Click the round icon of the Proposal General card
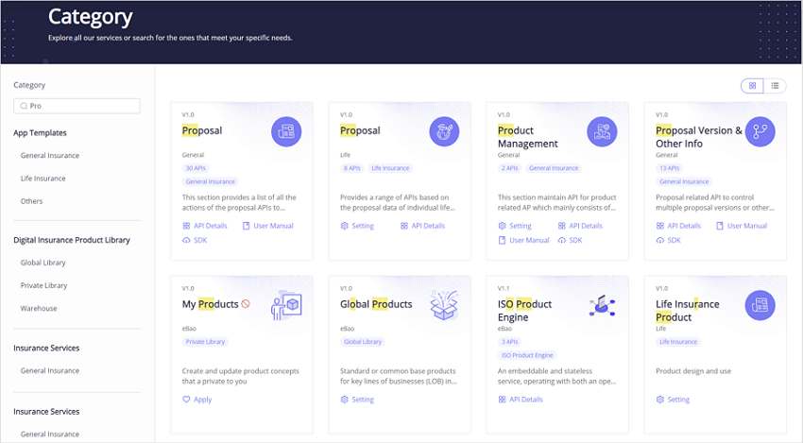The height and width of the screenshot is (443, 803). pyautogui.click(x=286, y=131)
